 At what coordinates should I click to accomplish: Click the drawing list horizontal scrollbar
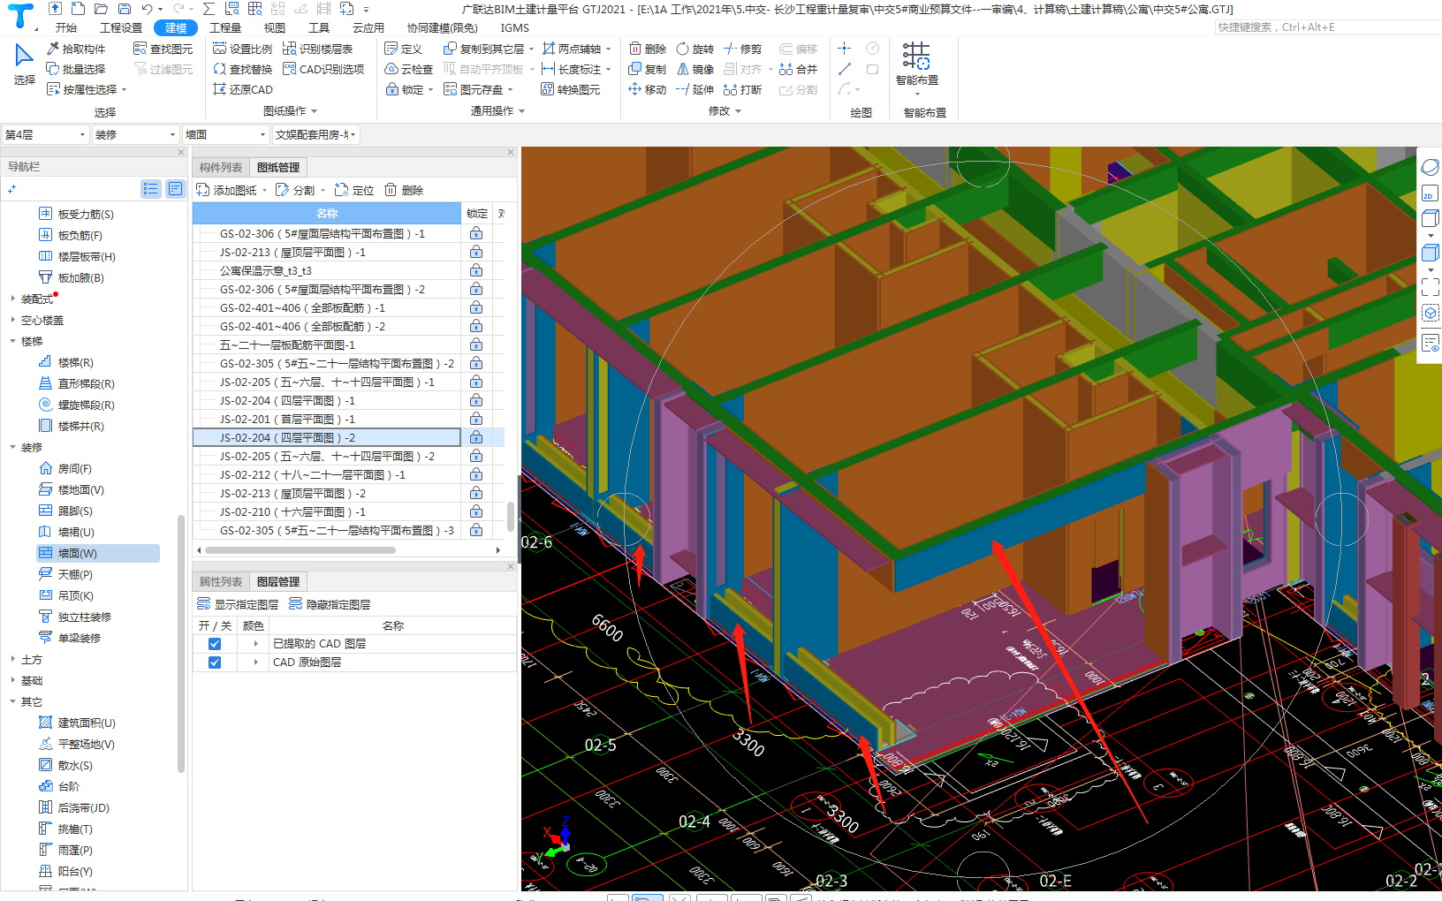tap(300, 549)
